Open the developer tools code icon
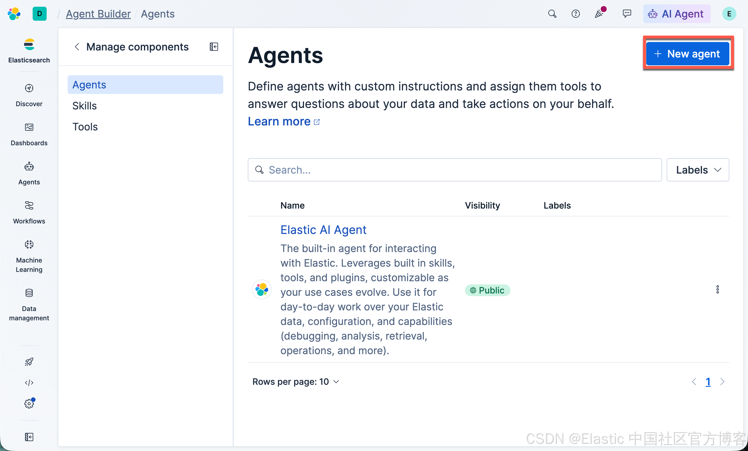 tap(29, 382)
